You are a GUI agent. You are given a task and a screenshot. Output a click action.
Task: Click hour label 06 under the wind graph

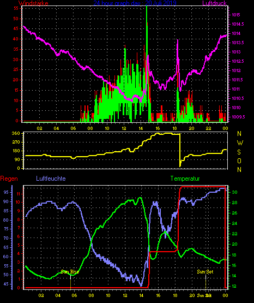tap(73, 128)
